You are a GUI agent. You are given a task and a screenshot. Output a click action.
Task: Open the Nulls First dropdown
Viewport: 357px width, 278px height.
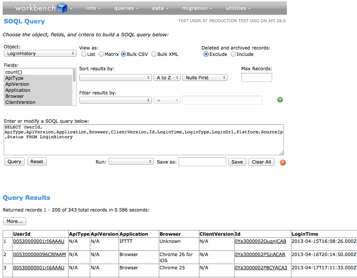(205, 77)
